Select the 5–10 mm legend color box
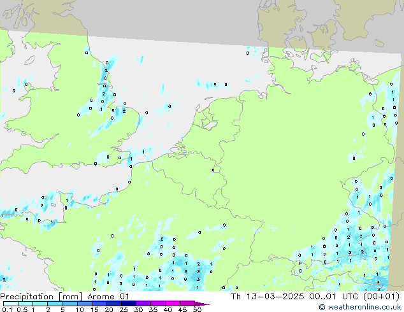Screen dimensions: 404x312 [69, 304]
